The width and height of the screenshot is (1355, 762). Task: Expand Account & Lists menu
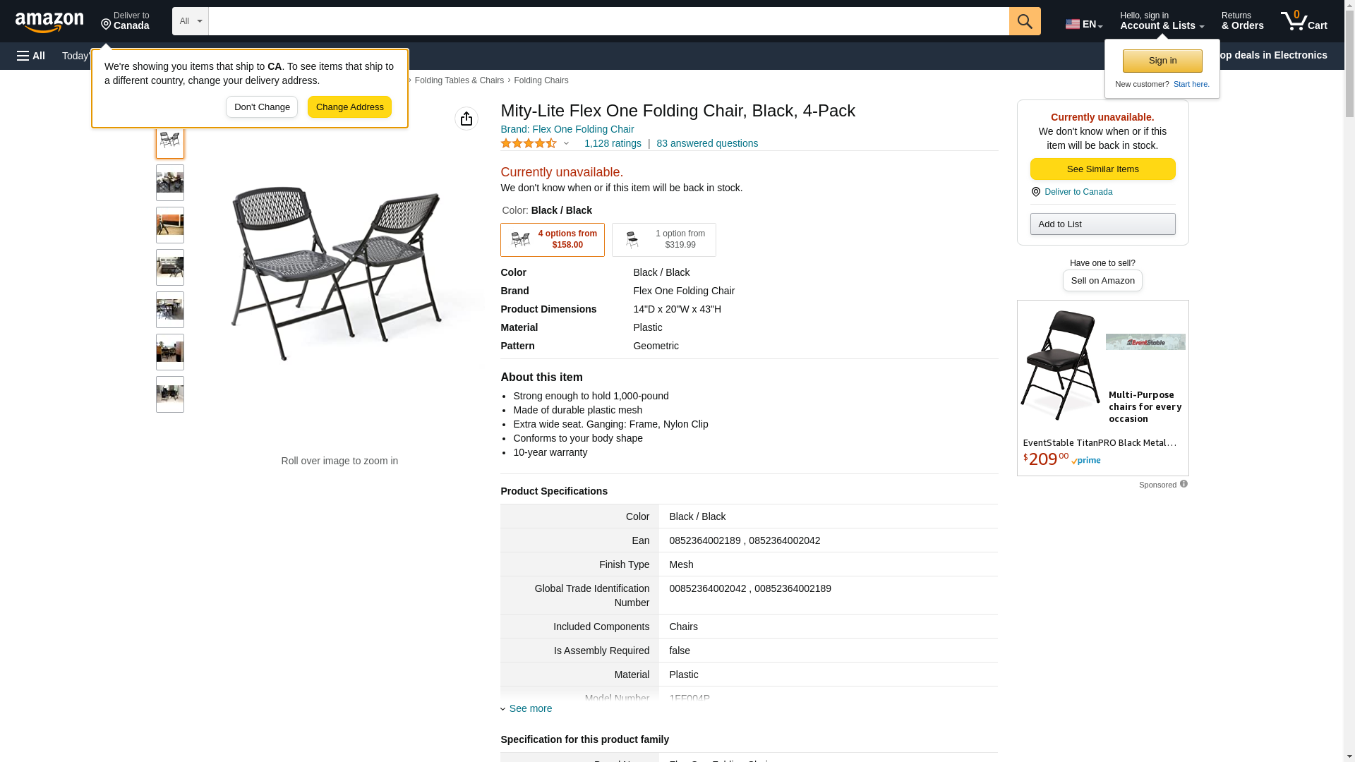tap(1162, 21)
